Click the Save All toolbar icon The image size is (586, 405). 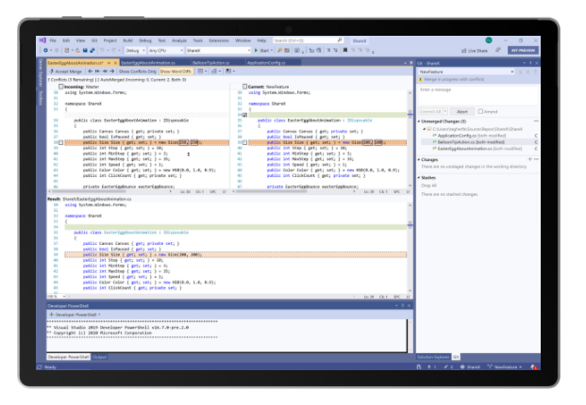92,50
